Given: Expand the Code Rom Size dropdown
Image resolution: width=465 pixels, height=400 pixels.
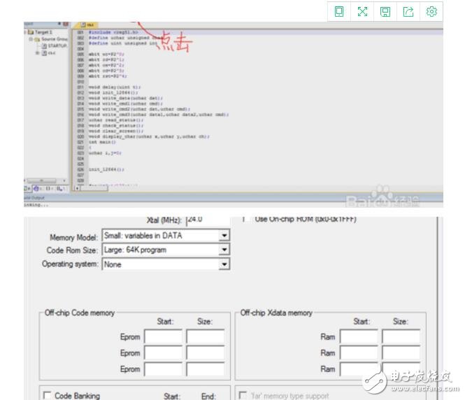Looking at the screenshot, I should click(224, 250).
